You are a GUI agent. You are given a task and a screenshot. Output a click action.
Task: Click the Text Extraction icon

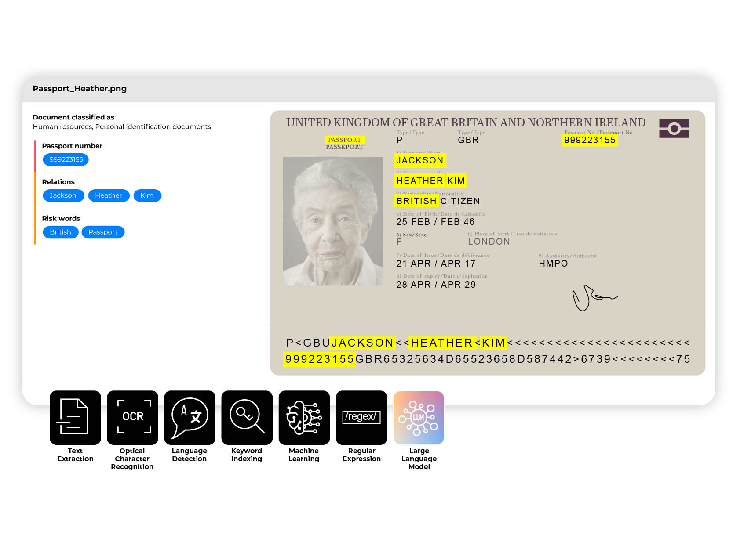click(x=75, y=417)
